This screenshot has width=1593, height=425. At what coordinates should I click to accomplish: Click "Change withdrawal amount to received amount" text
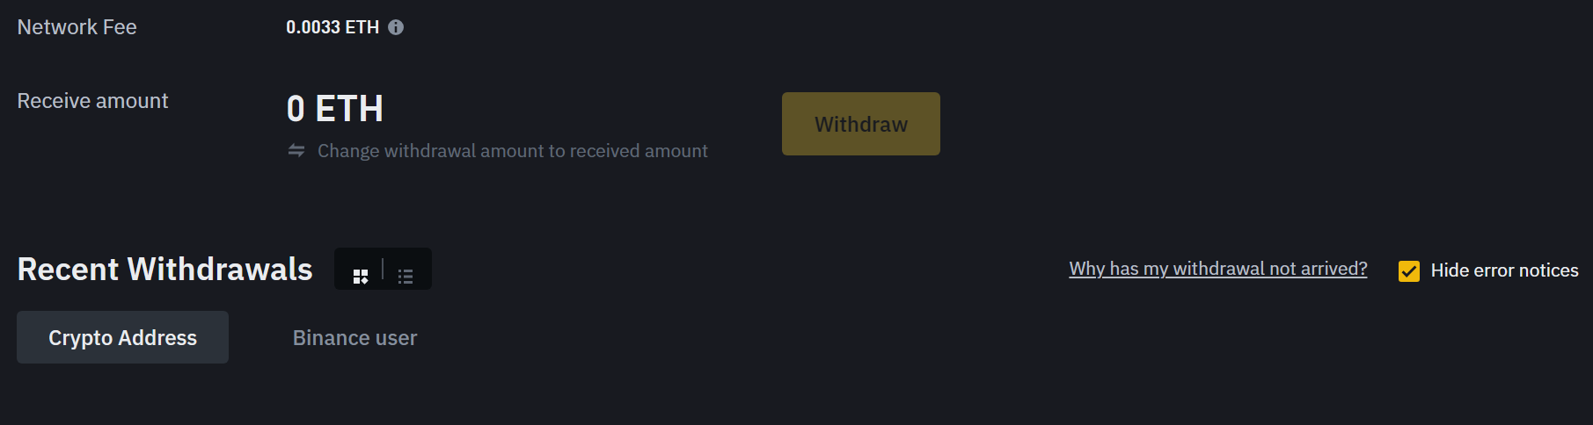[x=512, y=151]
